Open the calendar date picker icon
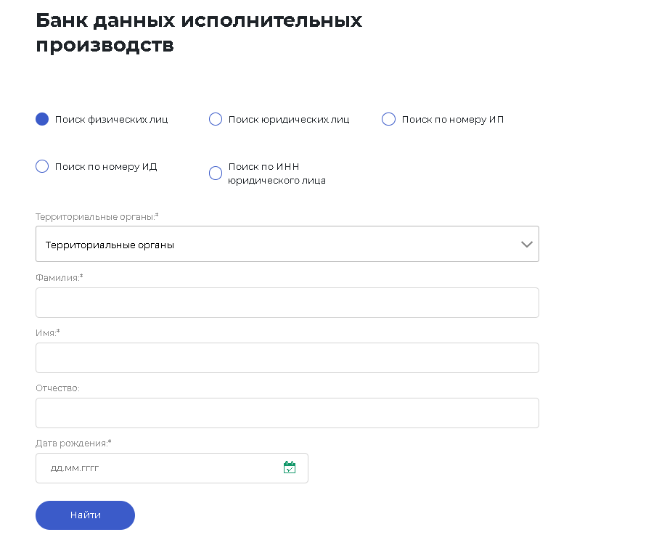 [290, 467]
